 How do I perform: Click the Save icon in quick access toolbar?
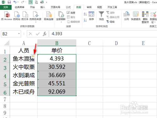pyautogui.click(x=9, y=2)
